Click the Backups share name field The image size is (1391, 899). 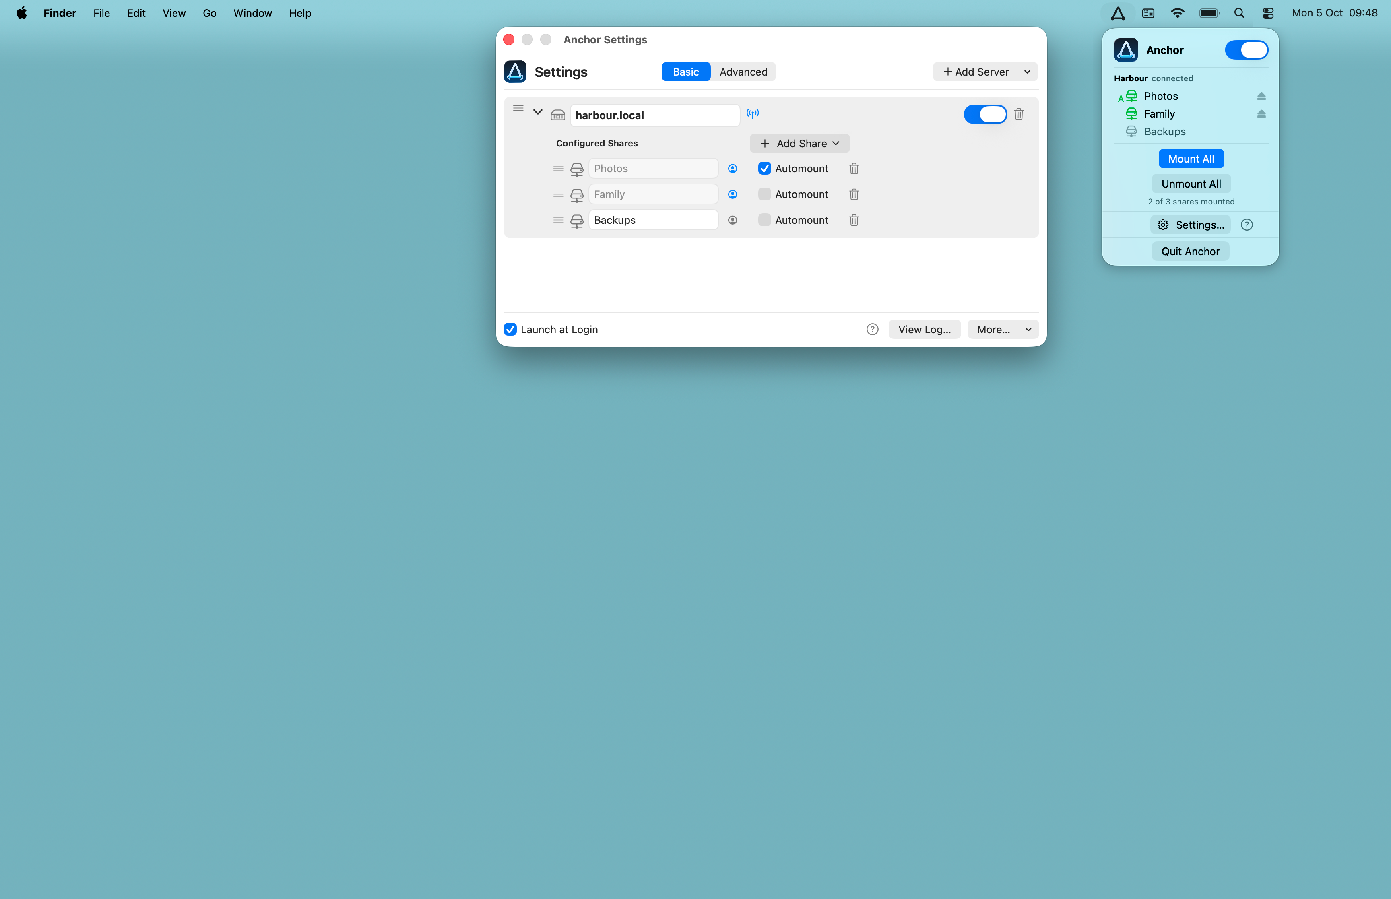[x=653, y=220]
